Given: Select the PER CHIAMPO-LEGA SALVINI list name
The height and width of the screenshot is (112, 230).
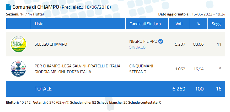Looking at the screenshot, I should tap(77, 69).
